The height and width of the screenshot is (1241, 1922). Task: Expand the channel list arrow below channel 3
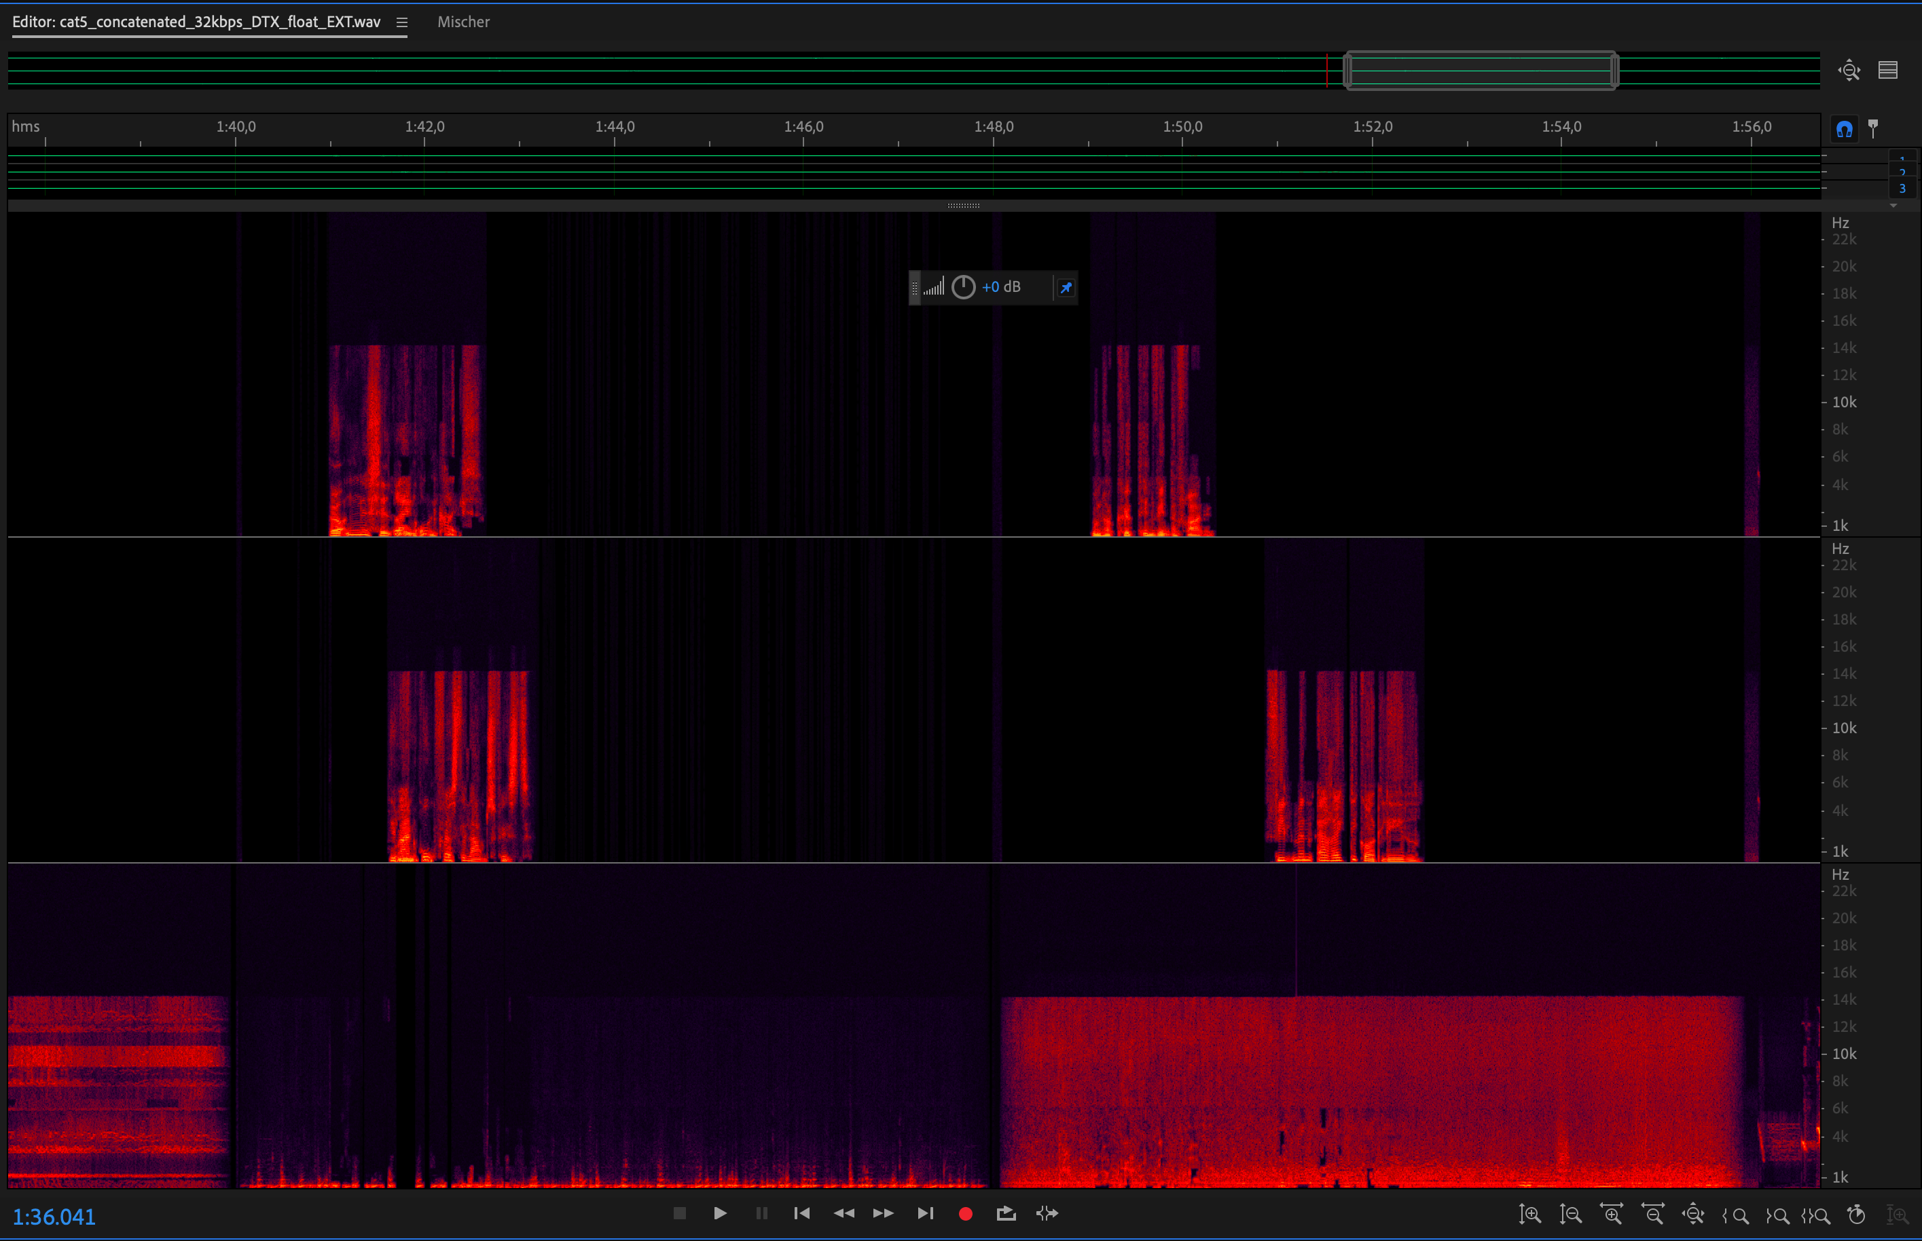click(1893, 206)
